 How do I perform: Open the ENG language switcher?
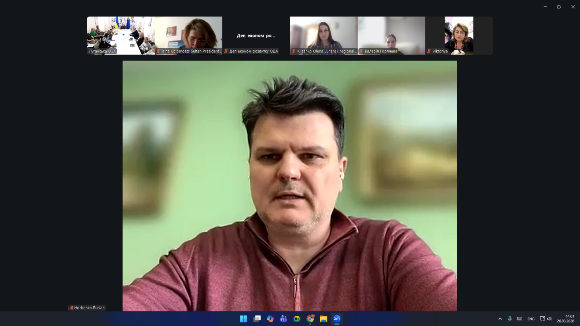pyautogui.click(x=531, y=319)
